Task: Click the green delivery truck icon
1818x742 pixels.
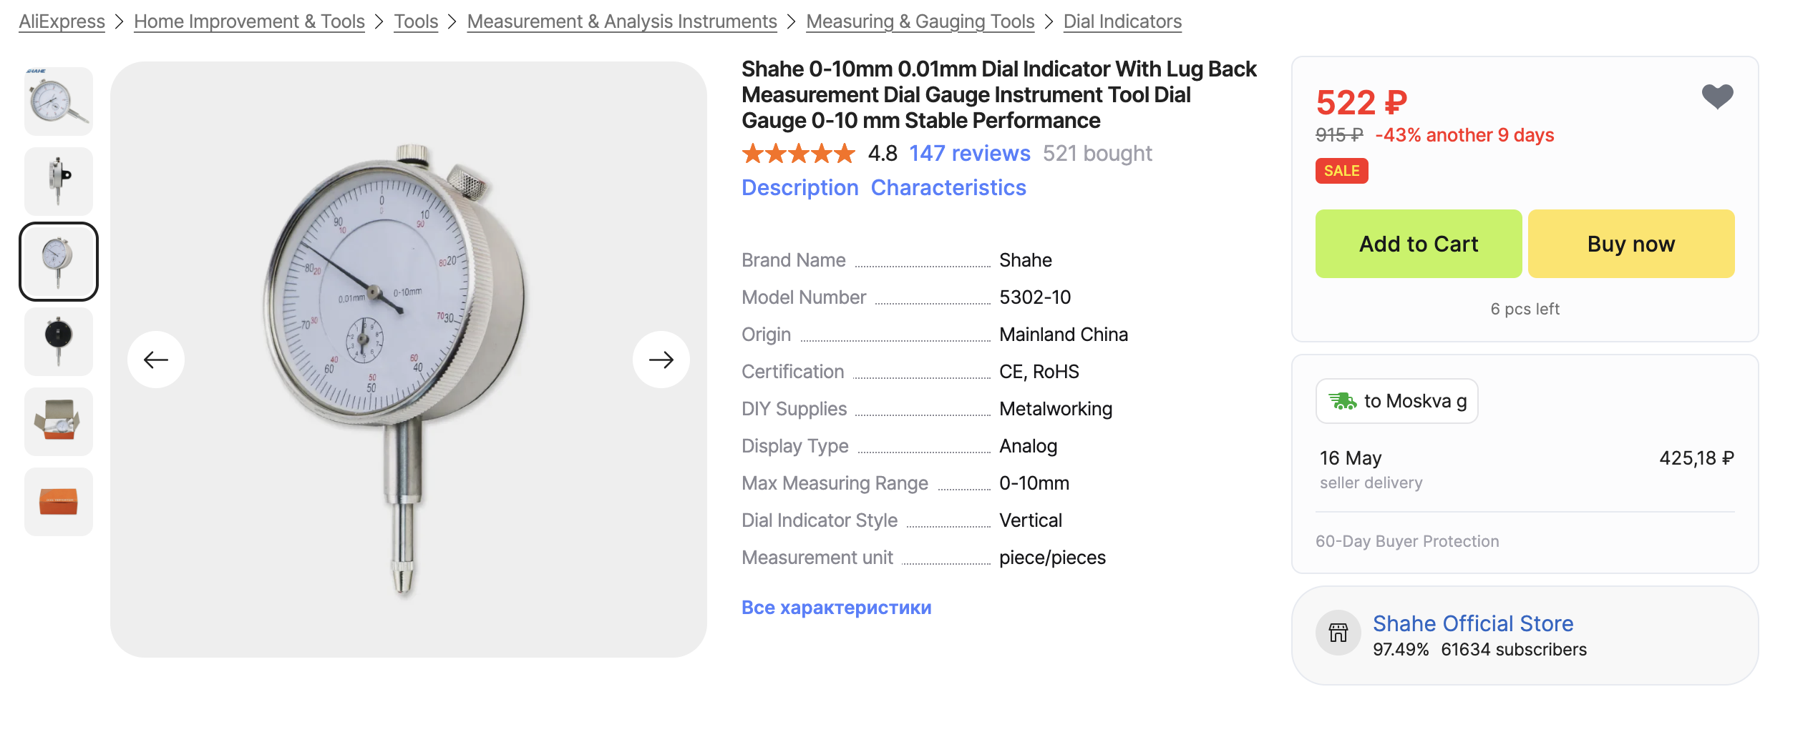Action: (1342, 401)
